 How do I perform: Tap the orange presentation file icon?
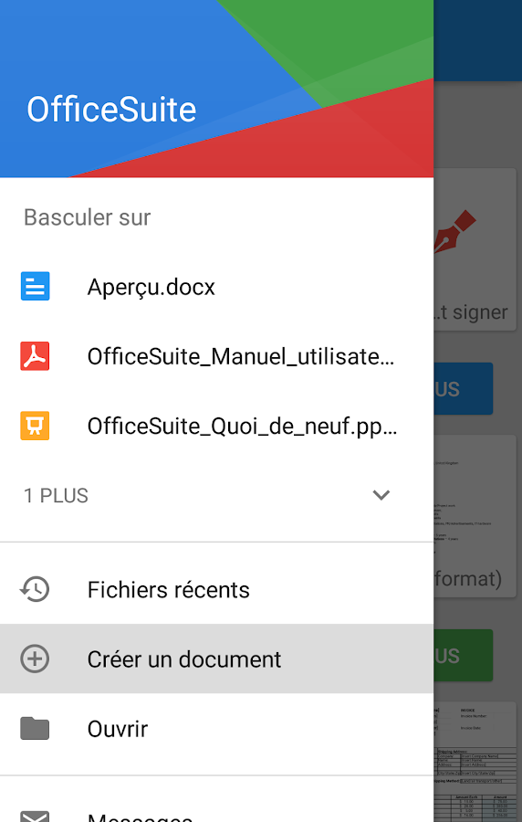[35, 426]
